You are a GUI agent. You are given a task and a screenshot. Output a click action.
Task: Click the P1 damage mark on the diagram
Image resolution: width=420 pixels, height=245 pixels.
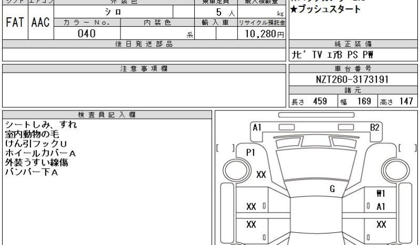click(x=251, y=152)
